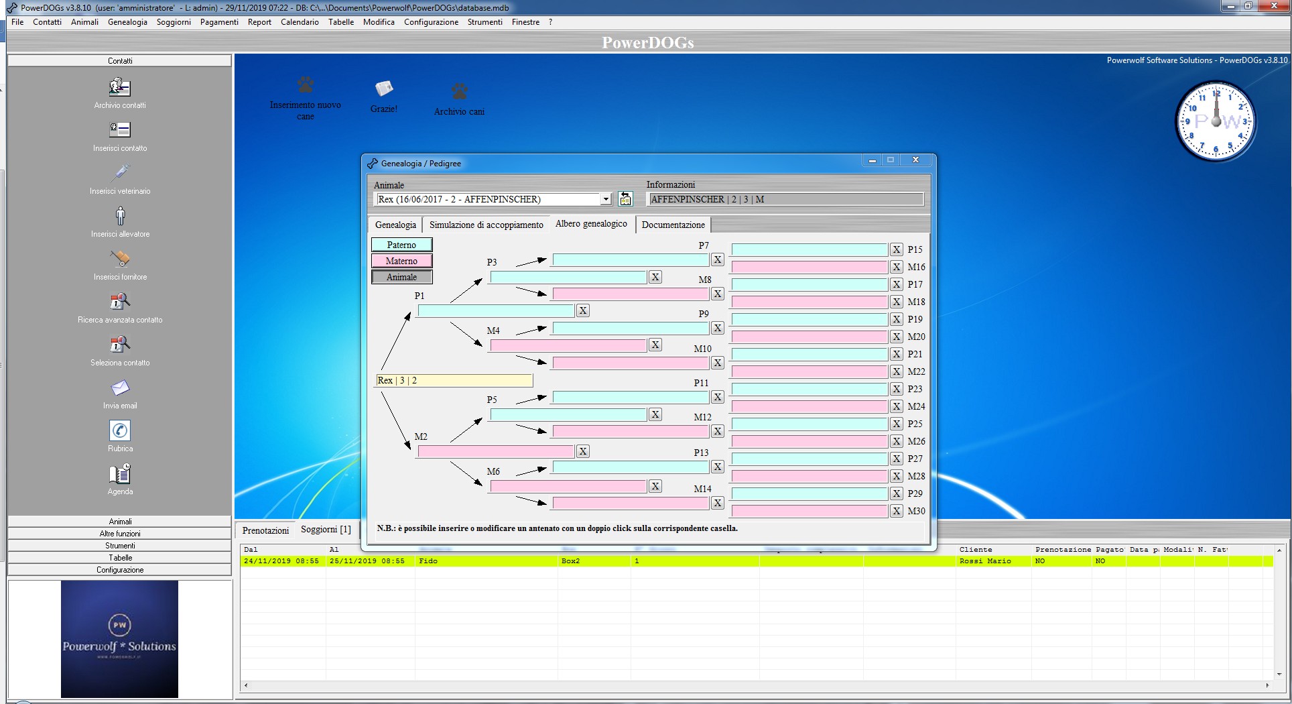Click the Animale legend button
This screenshot has height=704, width=1292.
[x=402, y=277]
